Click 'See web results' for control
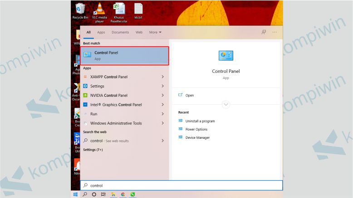The image size is (353, 198). click(x=117, y=141)
